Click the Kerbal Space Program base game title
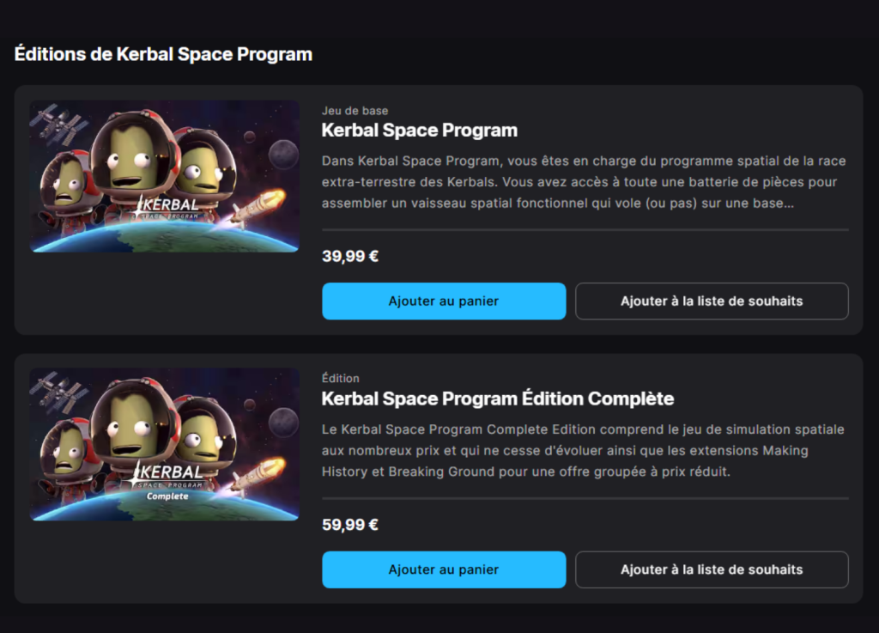 click(x=419, y=131)
